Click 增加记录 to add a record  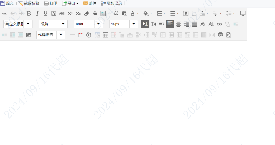click(x=112, y=3)
